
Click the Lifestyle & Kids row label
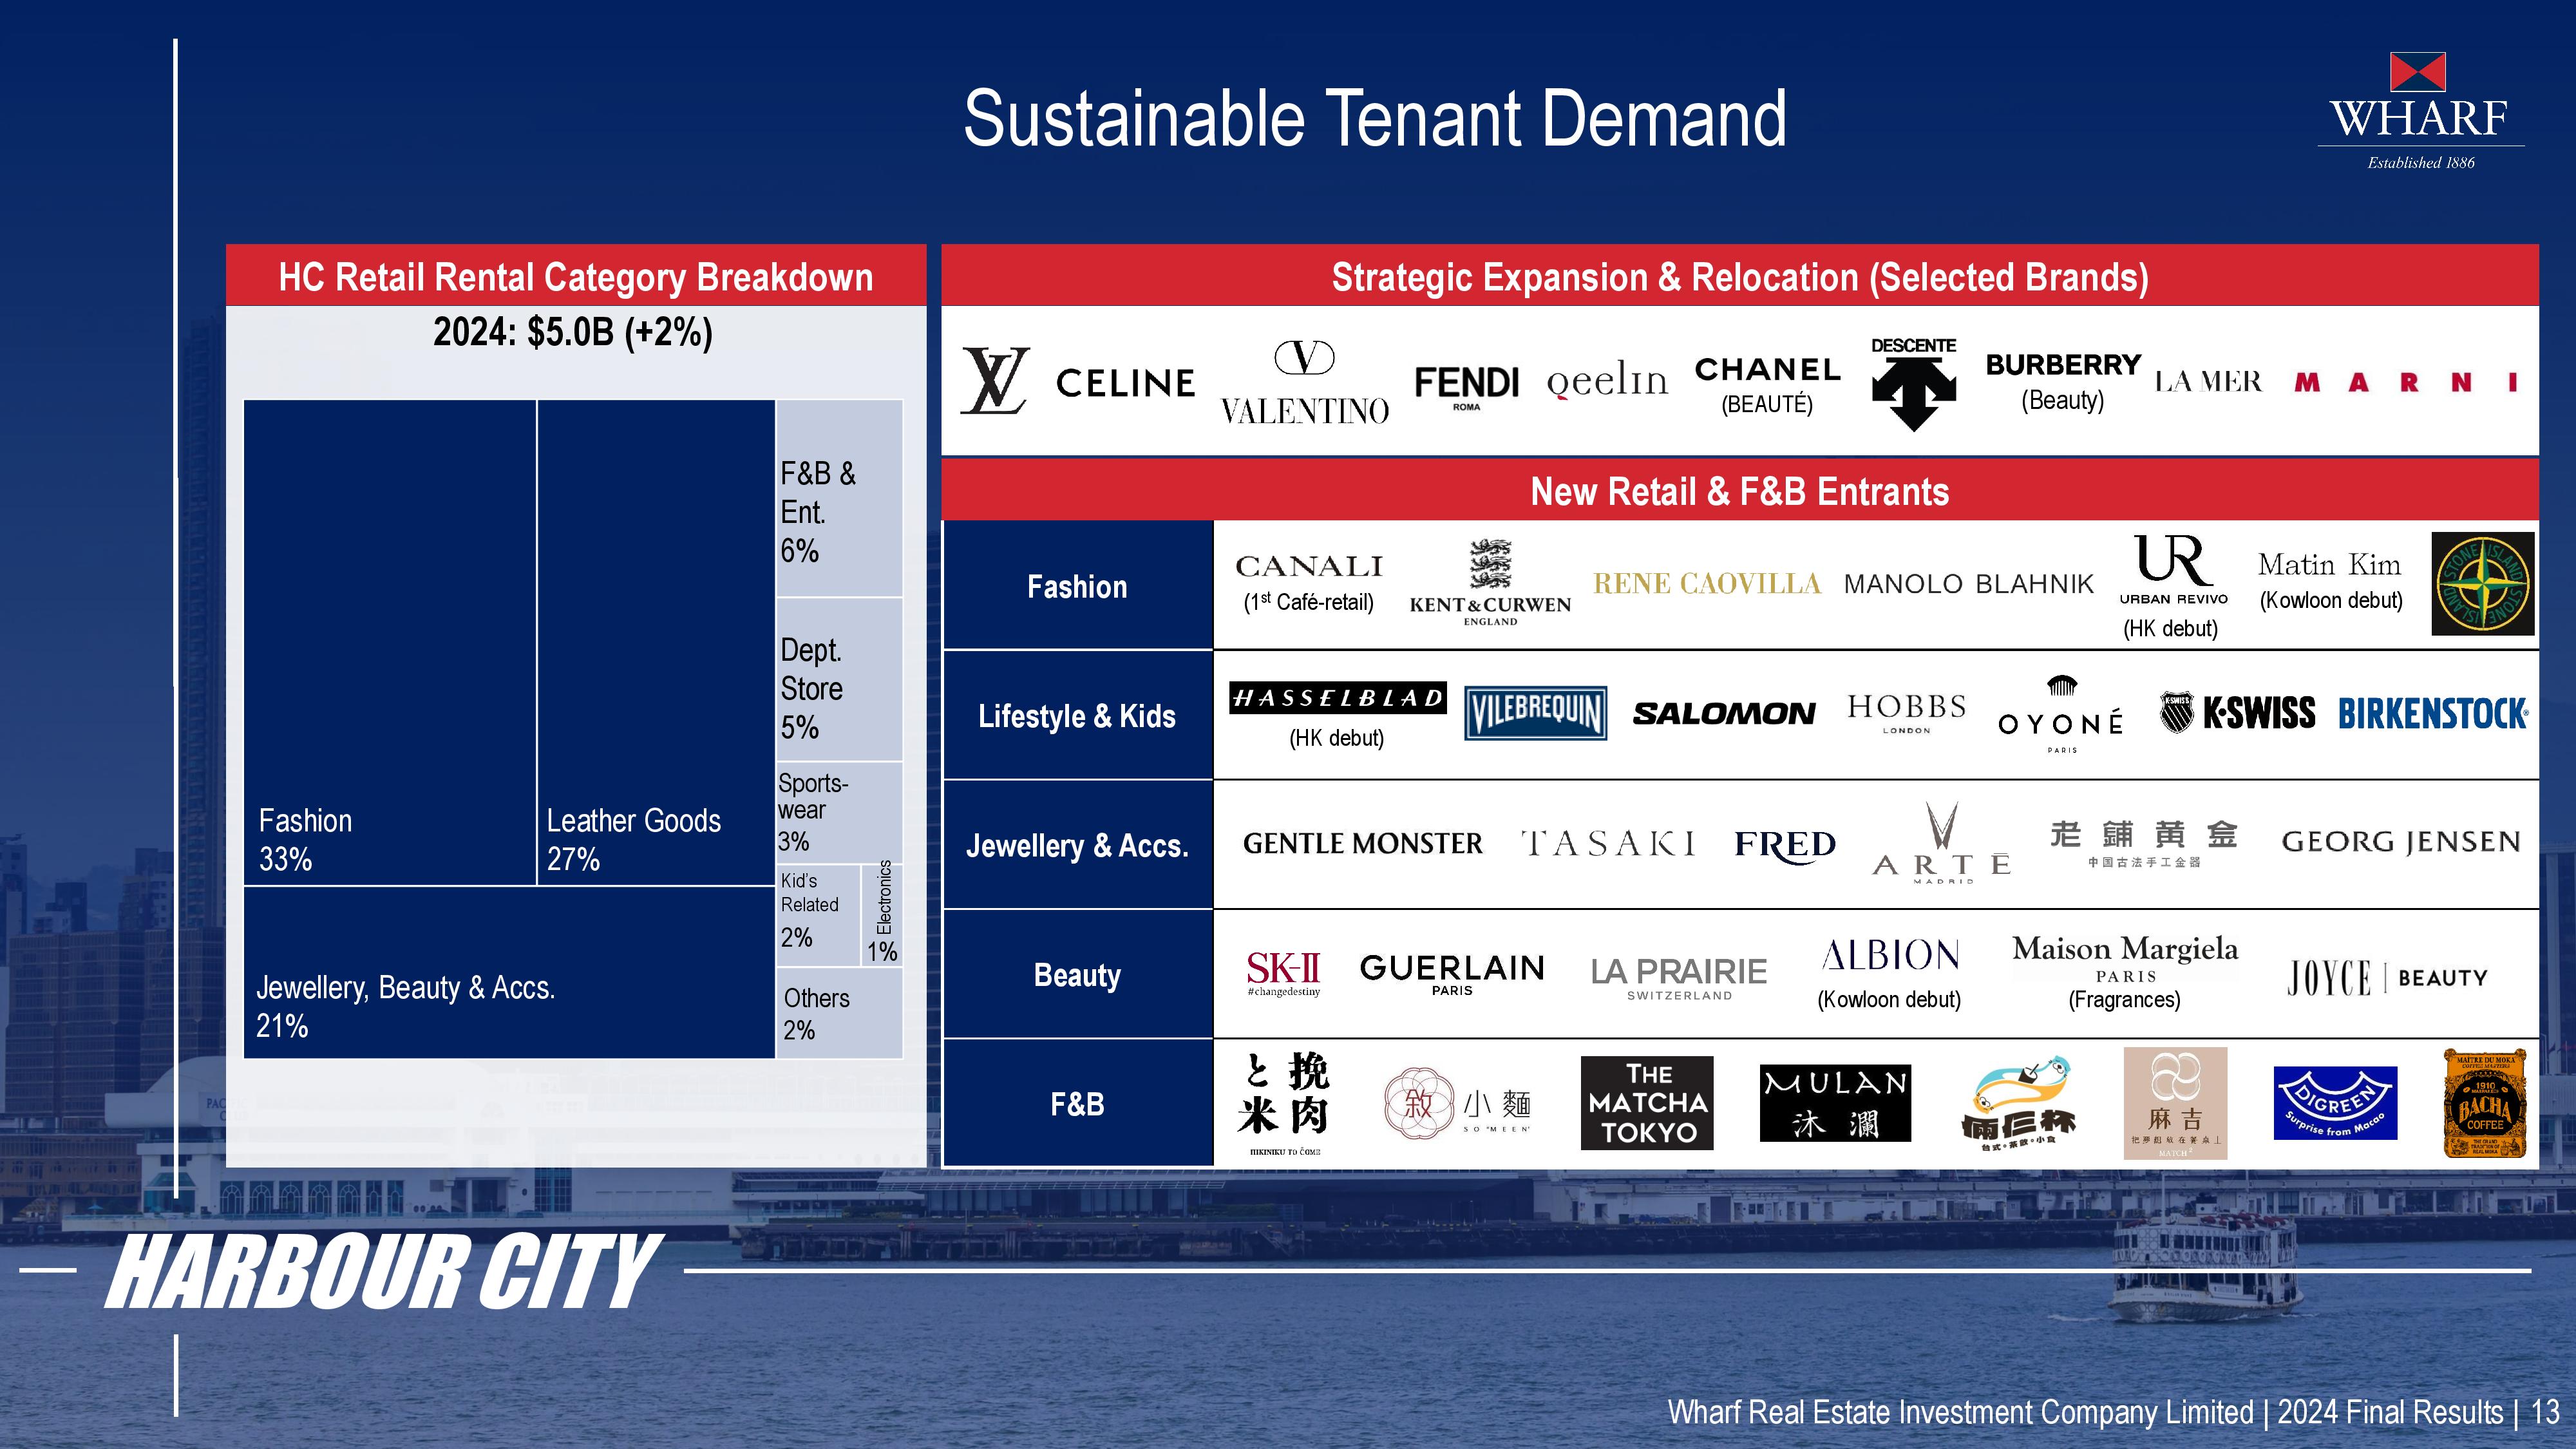pos(1077,716)
